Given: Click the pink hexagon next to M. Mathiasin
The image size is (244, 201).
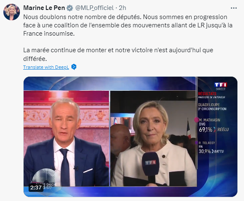Looking at the screenshot, I should pos(196,120).
